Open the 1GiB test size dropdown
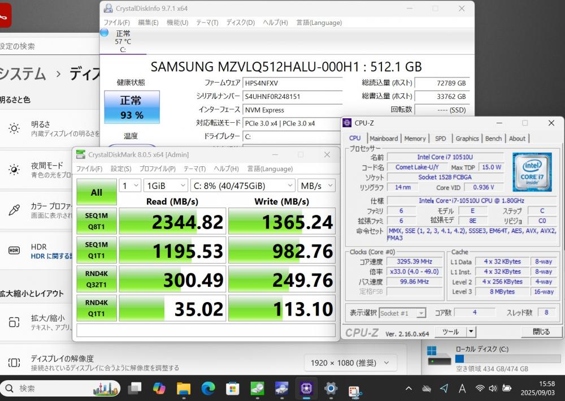The height and width of the screenshot is (401, 565). [166, 186]
